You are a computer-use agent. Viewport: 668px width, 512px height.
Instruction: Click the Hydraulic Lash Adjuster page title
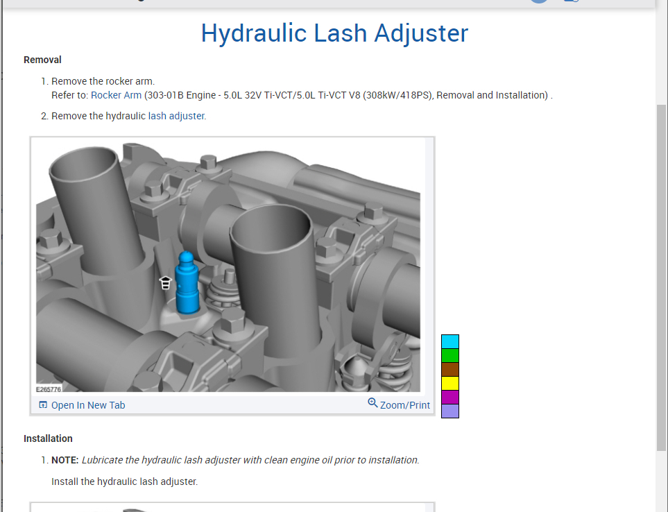point(334,33)
